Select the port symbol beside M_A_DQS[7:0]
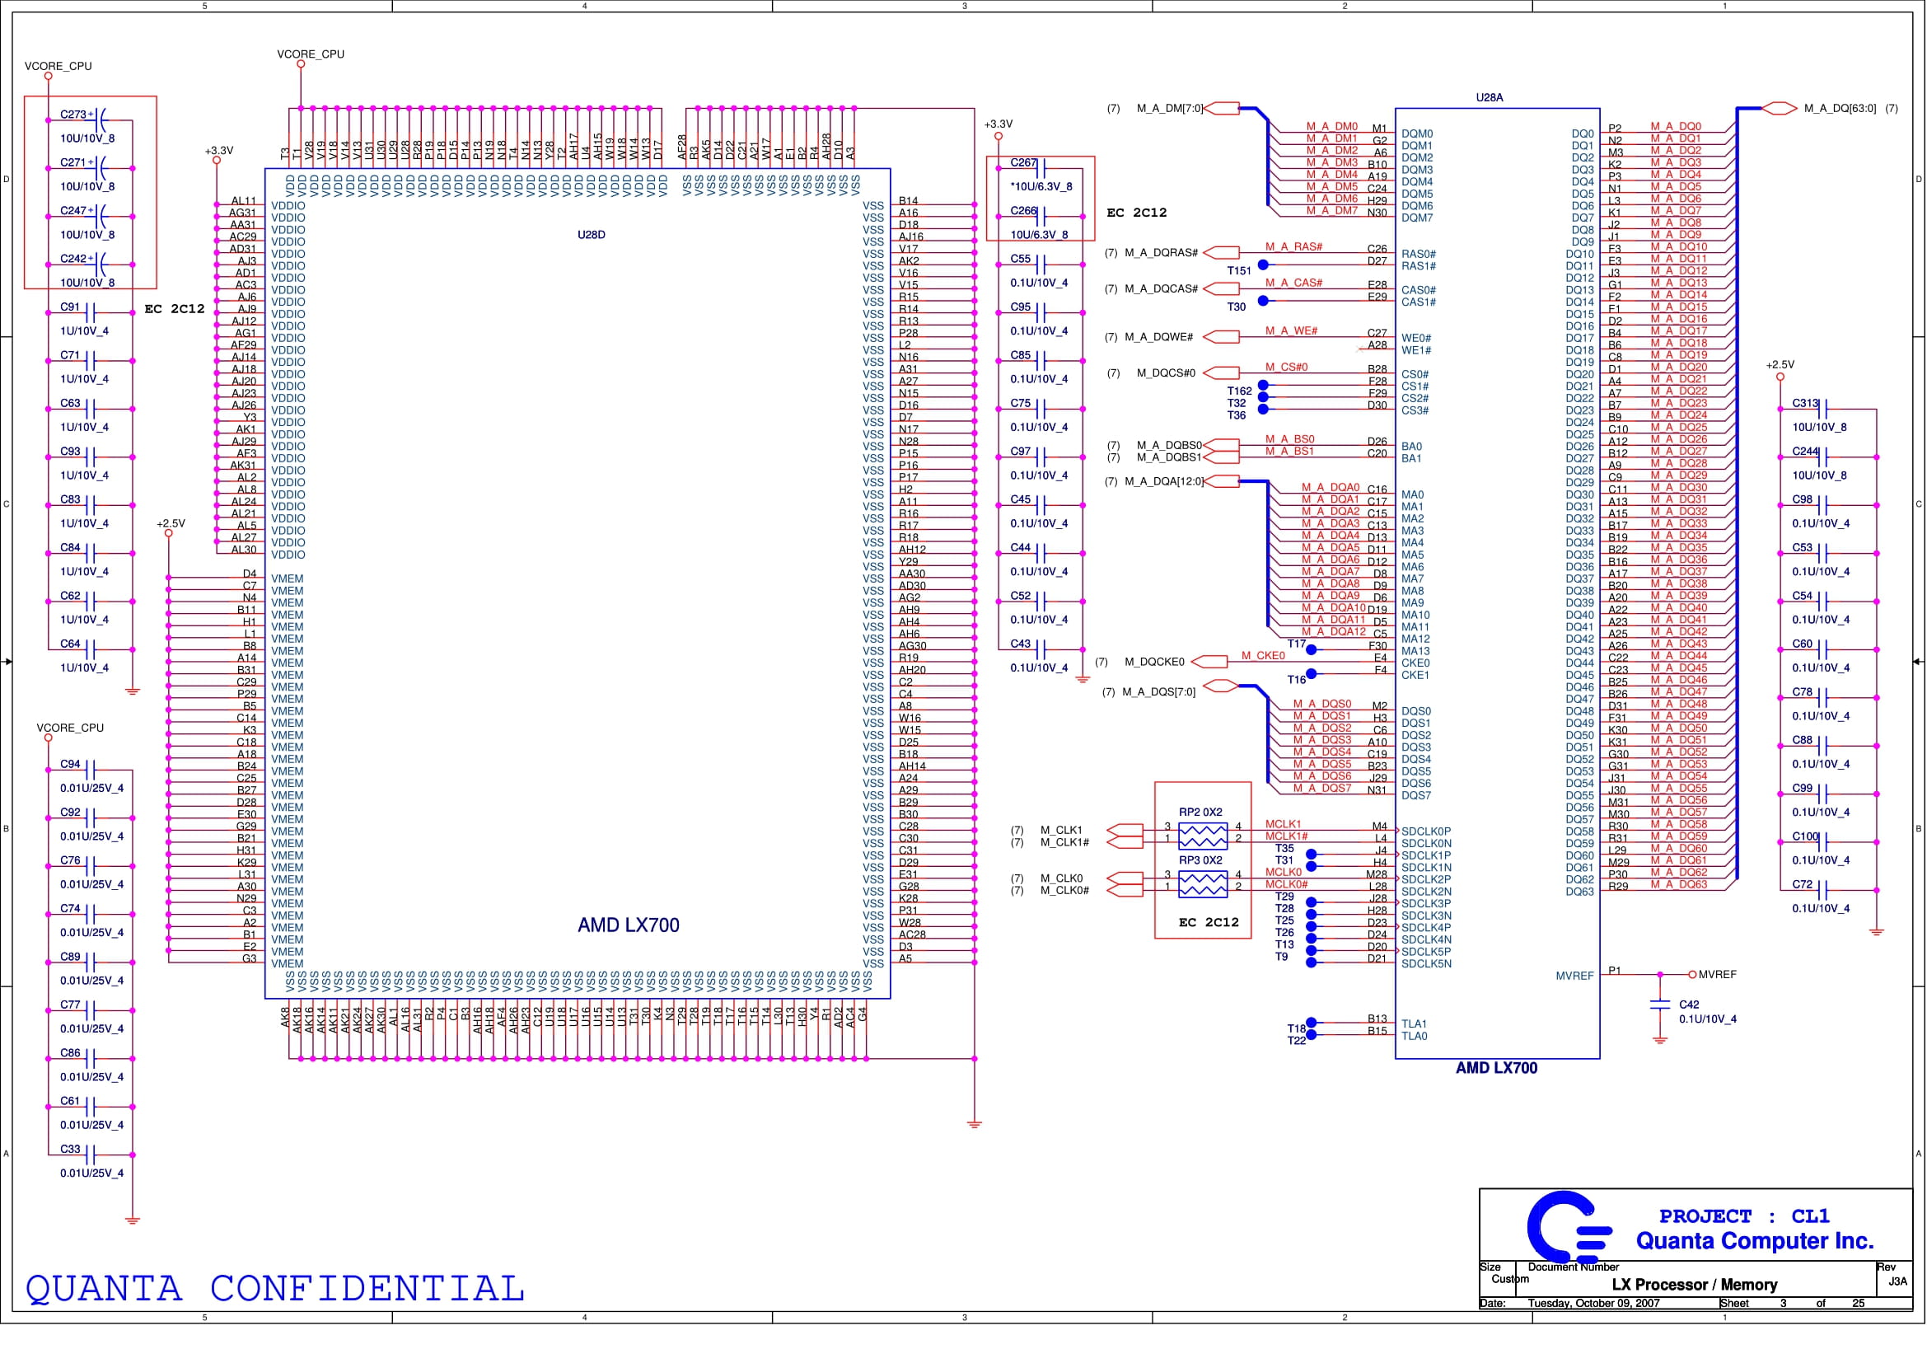The image size is (1927, 1363). [1222, 686]
